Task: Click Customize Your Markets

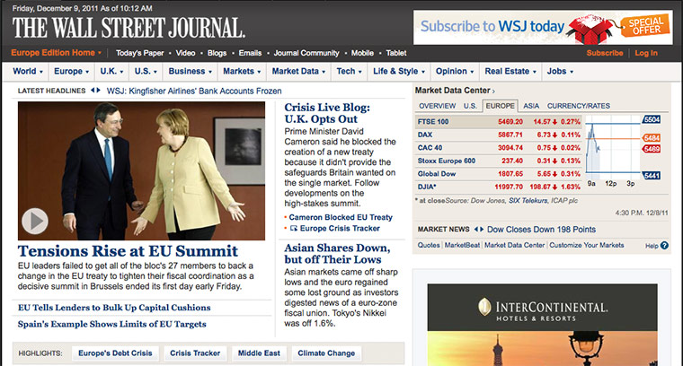Action: (586, 245)
